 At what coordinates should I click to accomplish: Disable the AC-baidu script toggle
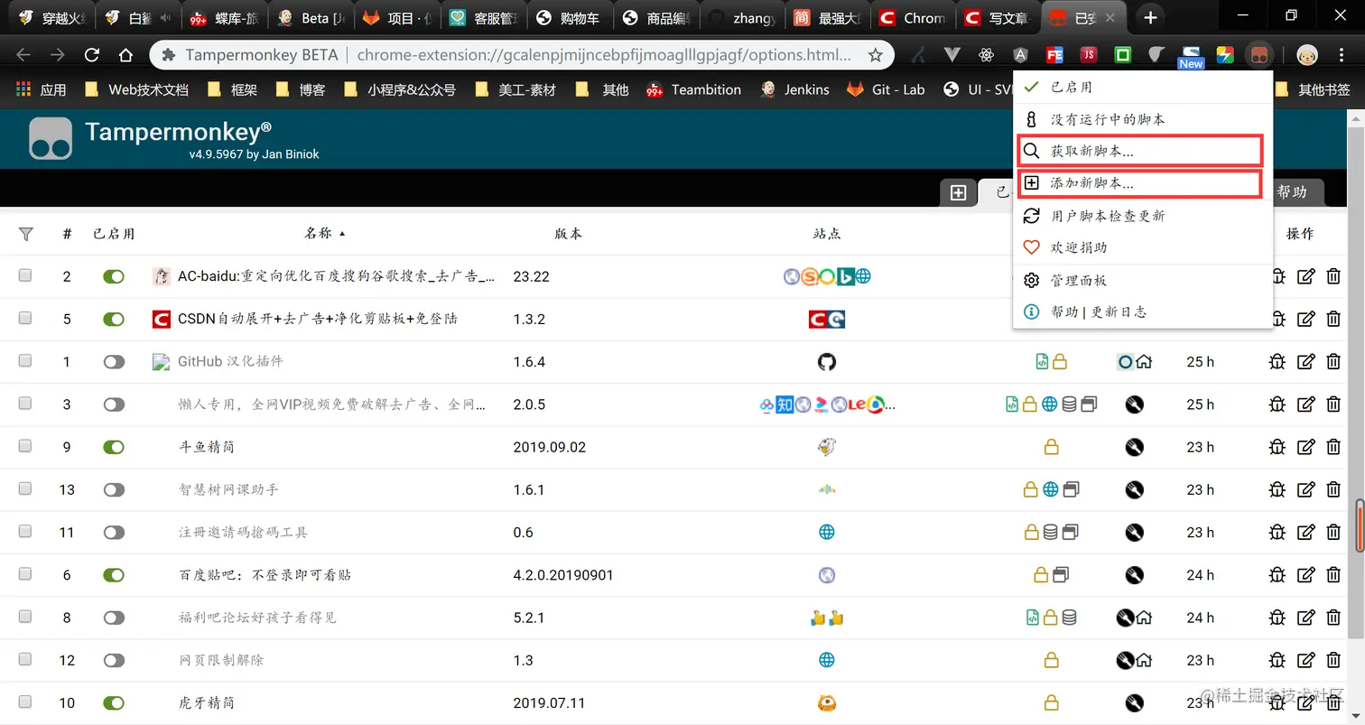tap(114, 276)
